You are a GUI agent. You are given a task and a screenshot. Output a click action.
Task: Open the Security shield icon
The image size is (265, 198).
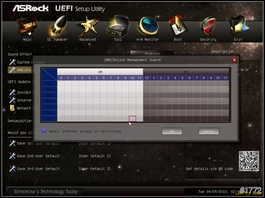click(x=208, y=26)
